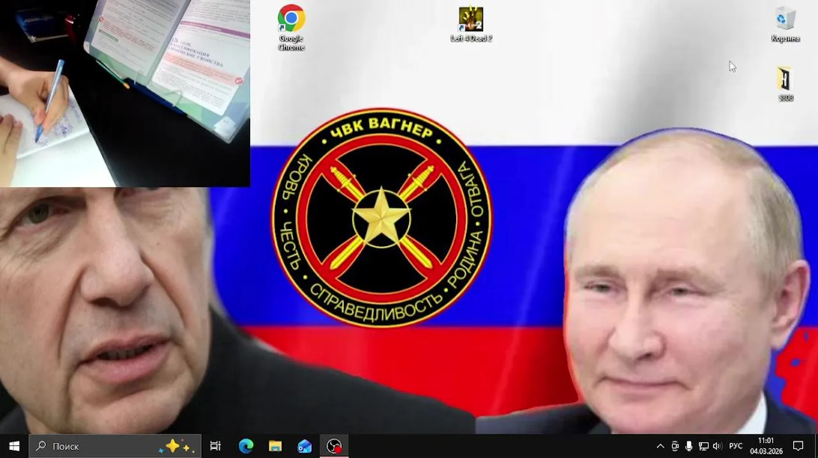The height and width of the screenshot is (458, 818).
Task: Select the 5808 archive folder icon
Action: (x=785, y=83)
